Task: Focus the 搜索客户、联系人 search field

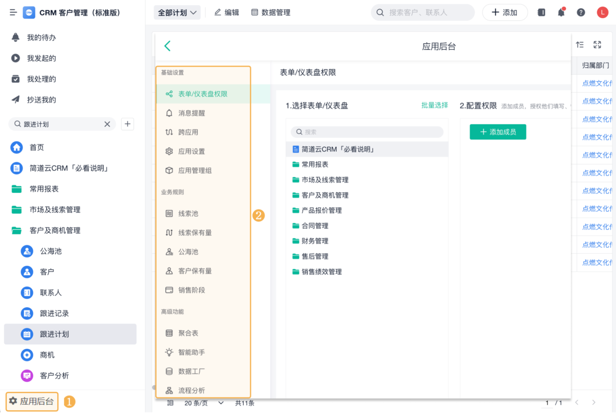Action: coord(422,12)
